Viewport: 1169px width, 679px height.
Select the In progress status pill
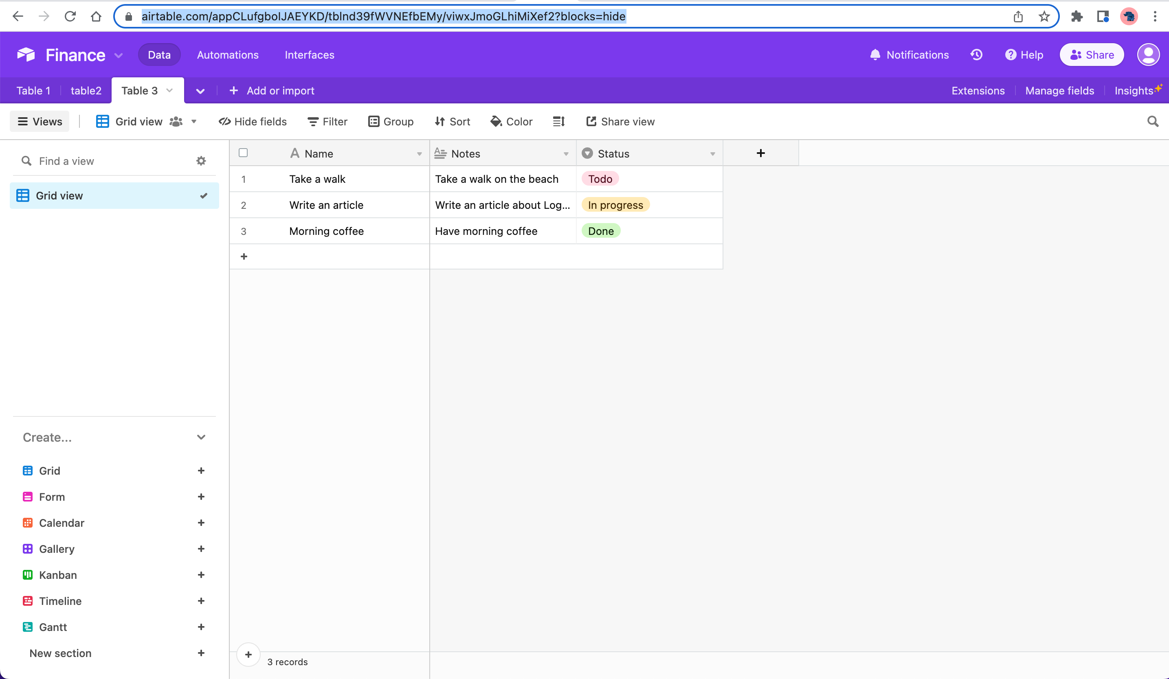pos(615,204)
